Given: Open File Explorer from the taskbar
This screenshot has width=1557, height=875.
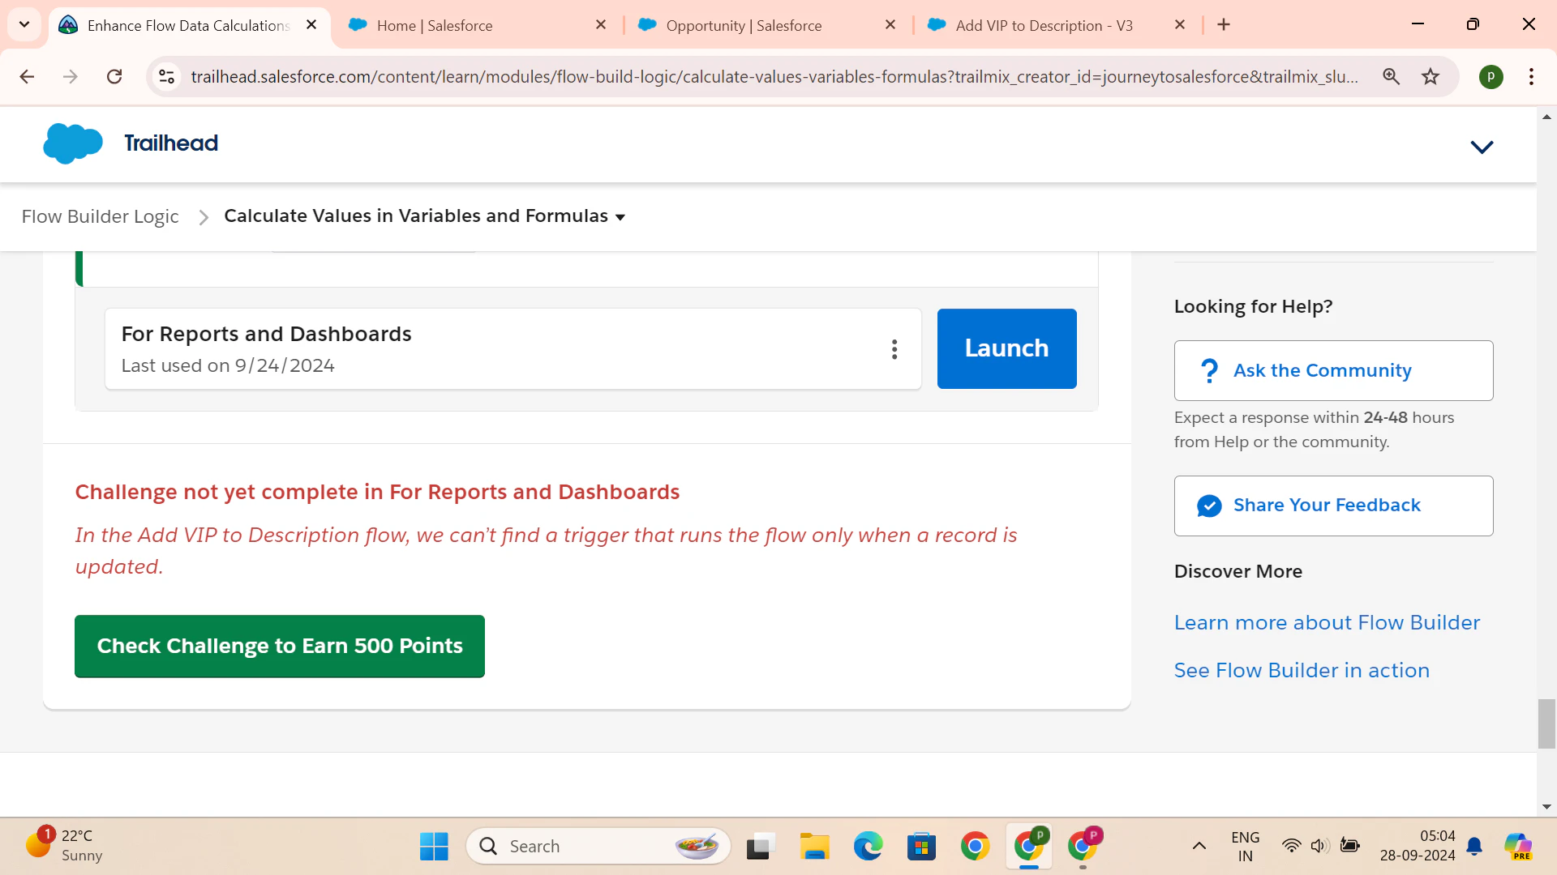Looking at the screenshot, I should pyautogui.click(x=814, y=847).
